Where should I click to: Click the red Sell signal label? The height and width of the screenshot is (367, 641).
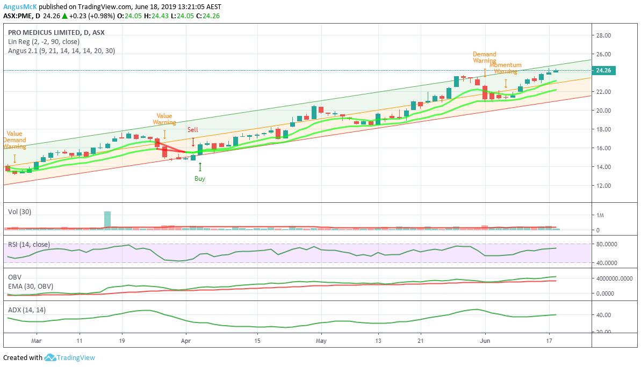tap(192, 130)
